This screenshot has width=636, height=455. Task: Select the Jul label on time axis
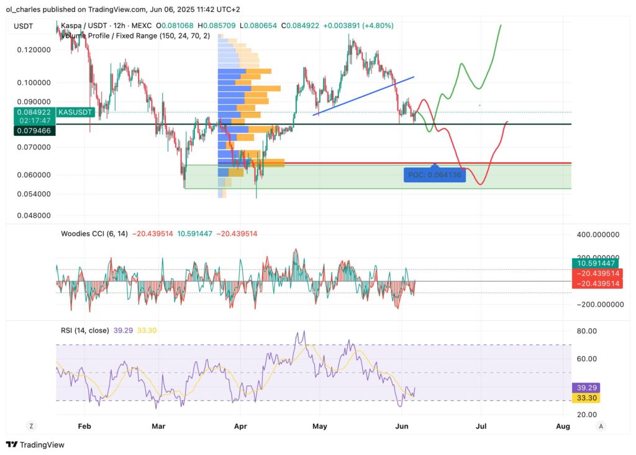(481, 426)
